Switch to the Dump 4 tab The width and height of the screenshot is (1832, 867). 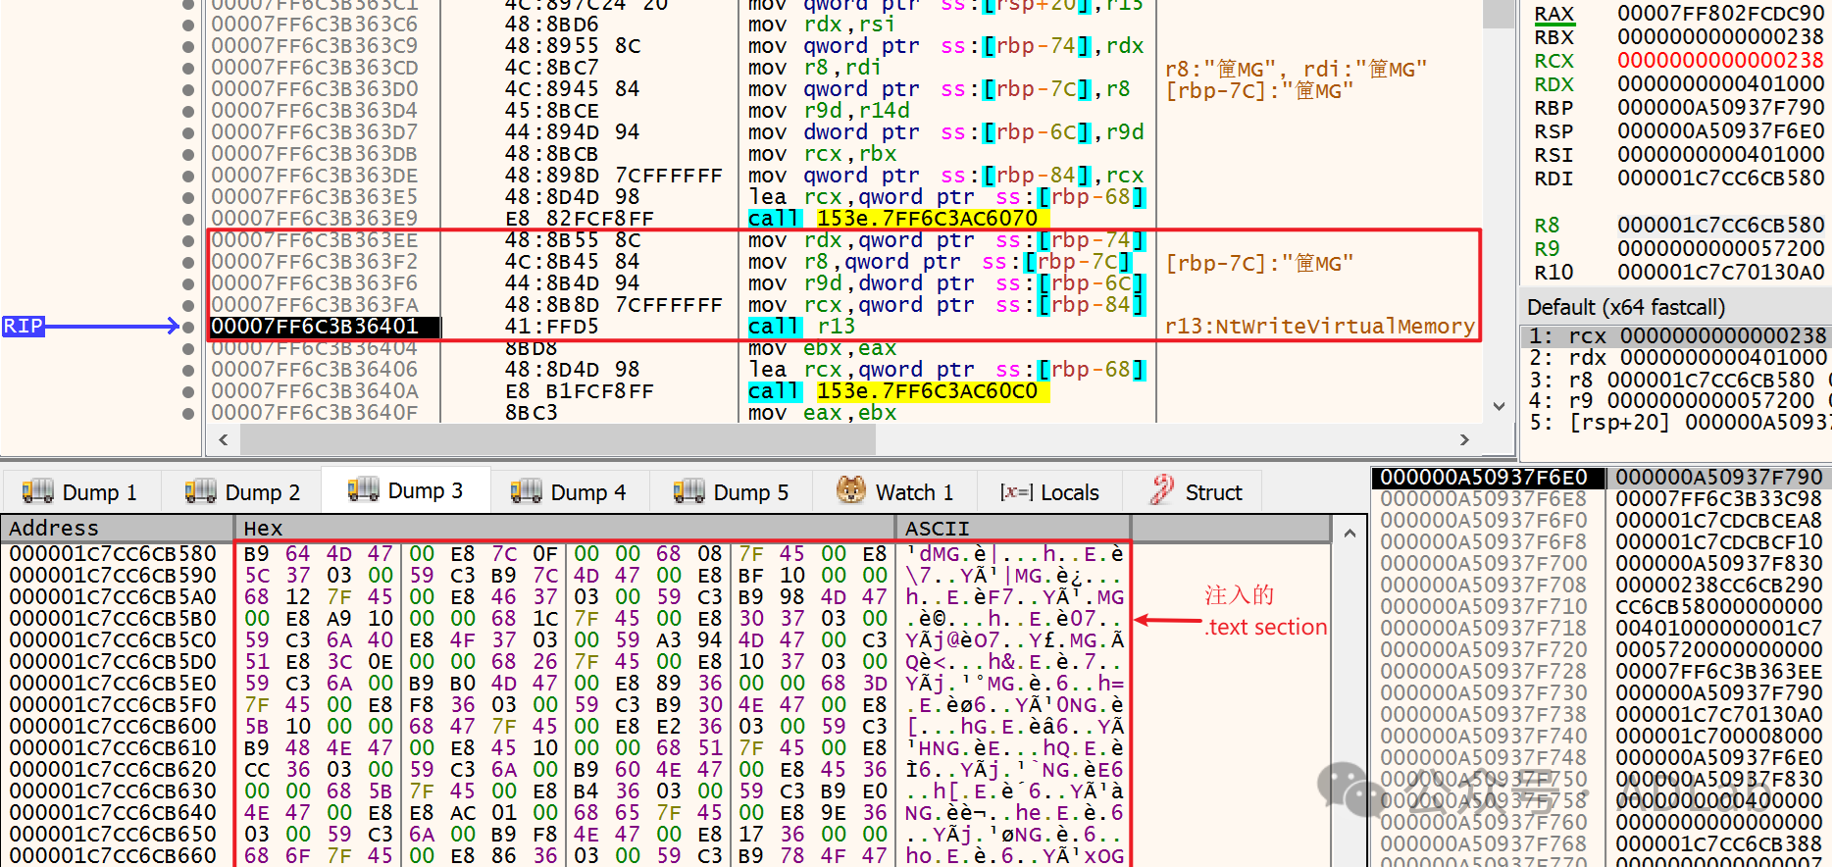tap(569, 491)
